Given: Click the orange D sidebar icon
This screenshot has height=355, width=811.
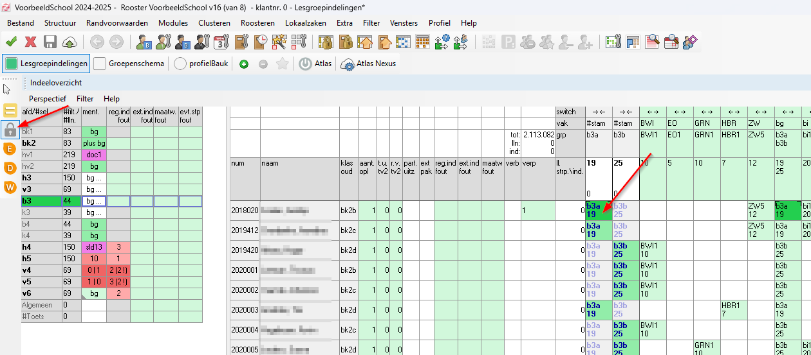Looking at the screenshot, I should pos(10,168).
